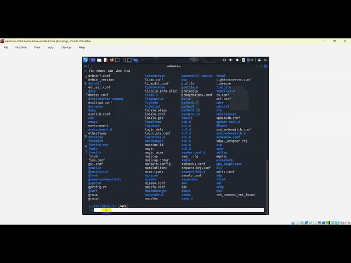Open the display settings tray icon

click(224, 60)
